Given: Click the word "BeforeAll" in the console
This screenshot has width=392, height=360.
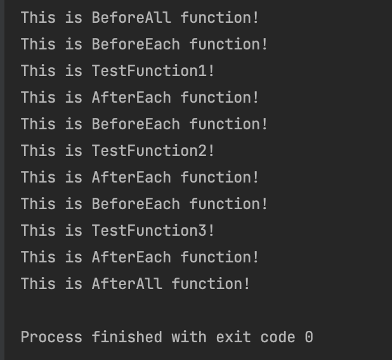Looking at the screenshot, I should 131,18.
